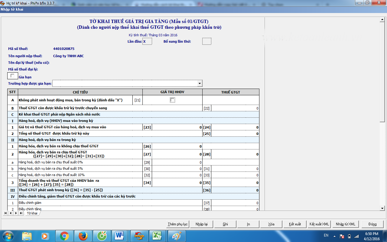This screenshot has width=387, height=242.
Task: Click the Ghi button to save
Action: [225, 224]
